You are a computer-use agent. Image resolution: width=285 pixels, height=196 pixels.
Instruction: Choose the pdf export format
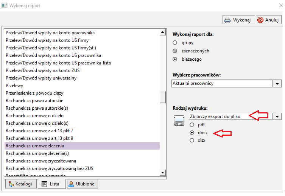(x=192, y=125)
